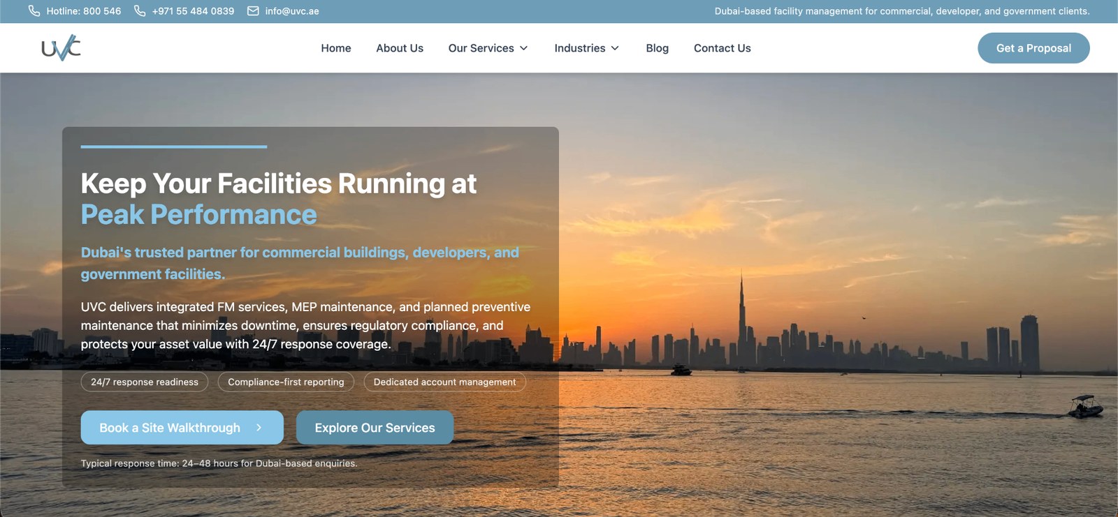Select the 24/7 response readiness tag
The height and width of the screenshot is (517, 1118).
click(x=145, y=382)
